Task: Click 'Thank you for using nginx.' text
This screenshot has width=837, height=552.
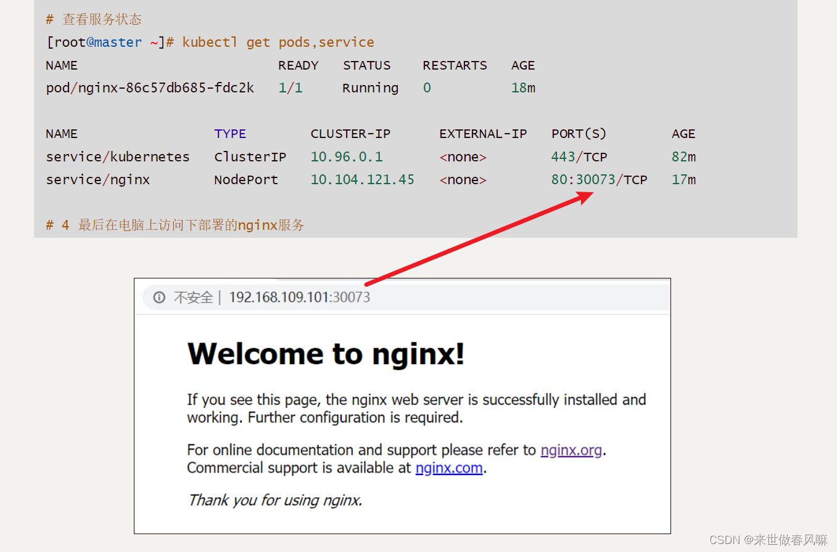Action: [275, 500]
